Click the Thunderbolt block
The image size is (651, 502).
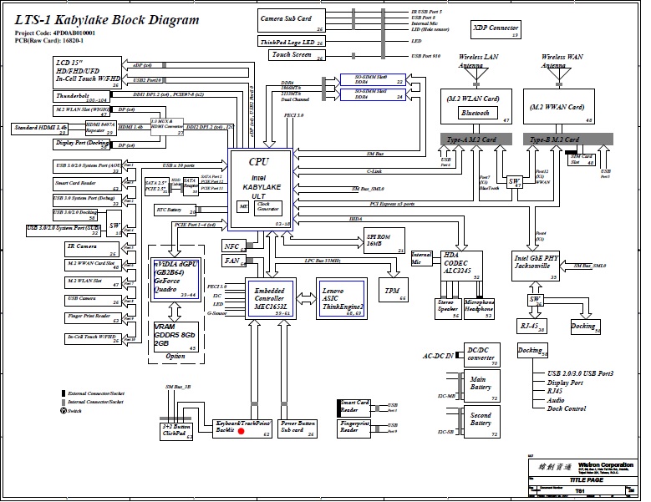tap(81, 97)
